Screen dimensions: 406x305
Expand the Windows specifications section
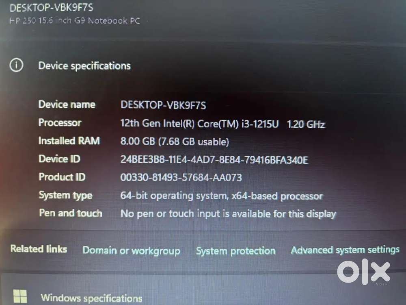[91, 298]
